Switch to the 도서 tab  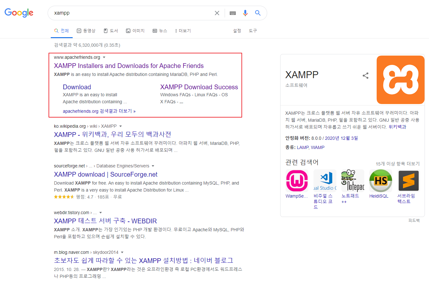[111, 31]
